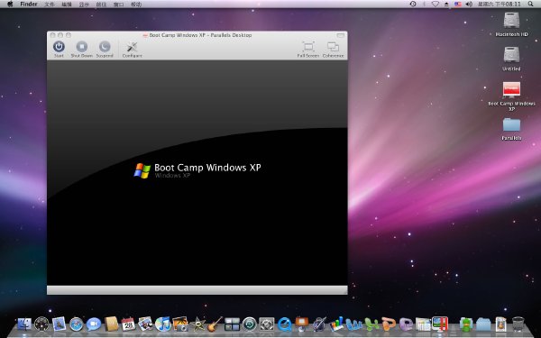
Task: Open the 前往 (Go) menu
Action: (101, 5)
